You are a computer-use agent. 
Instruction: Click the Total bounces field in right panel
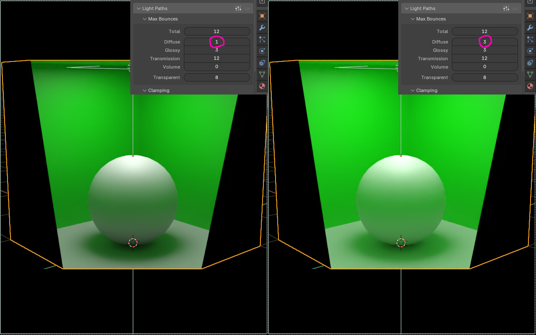pyautogui.click(x=485, y=31)
